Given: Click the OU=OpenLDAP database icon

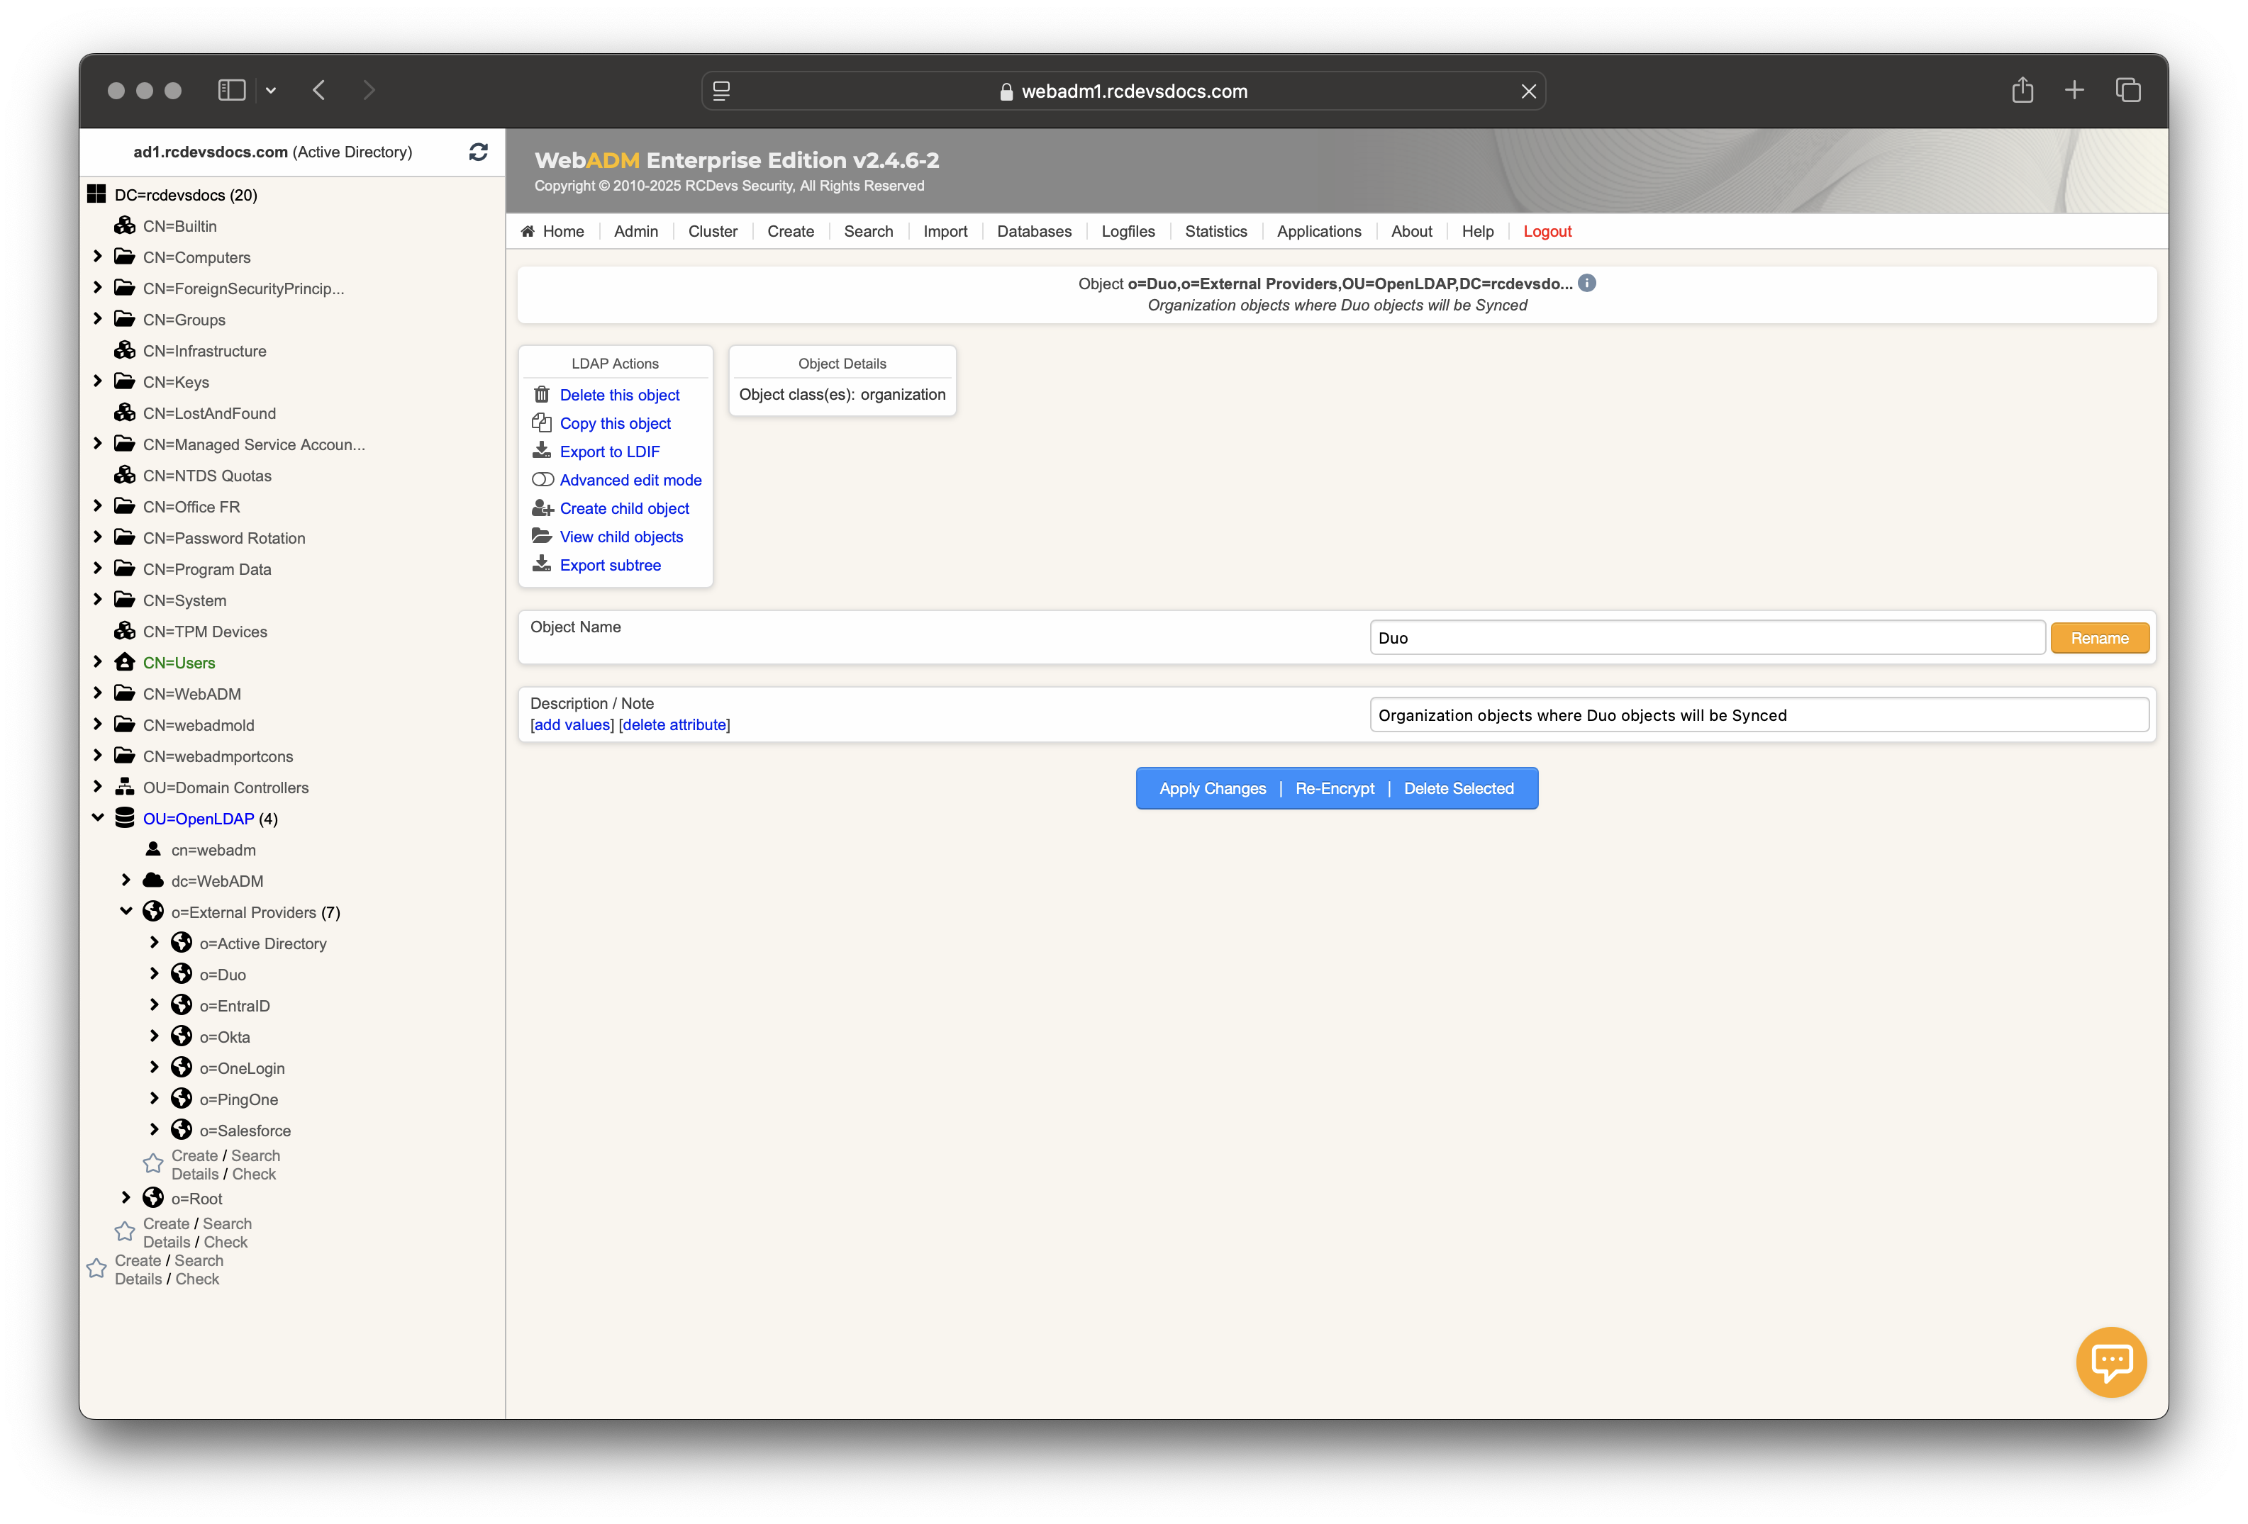Looking at the screenshot, I should pyautogui.click(x=125, y=818).
